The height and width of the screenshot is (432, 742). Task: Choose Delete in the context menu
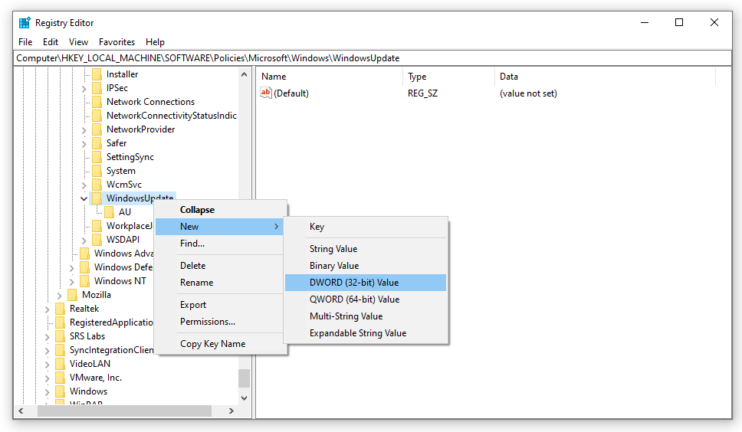pos(221,266)
